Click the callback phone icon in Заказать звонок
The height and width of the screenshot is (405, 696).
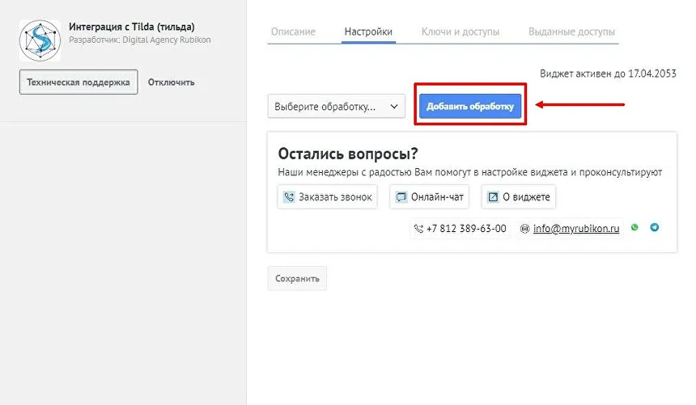point(289,197)
